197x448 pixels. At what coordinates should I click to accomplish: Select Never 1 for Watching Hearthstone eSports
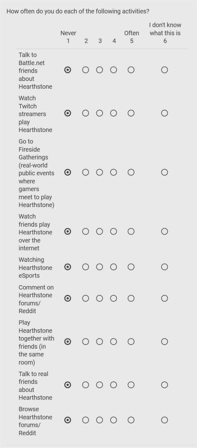tap(68, 267)
